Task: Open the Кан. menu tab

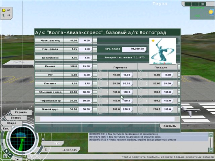Action: click(x=6, y=128)
